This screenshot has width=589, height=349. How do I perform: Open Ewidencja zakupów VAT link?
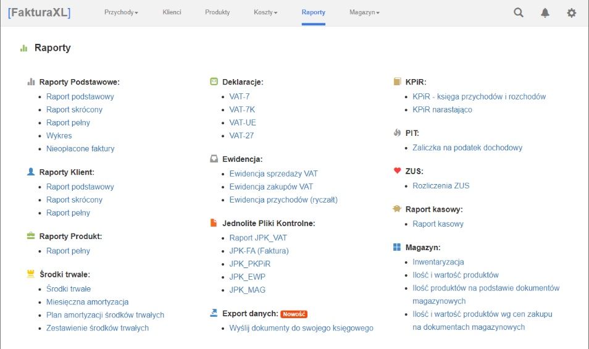click(x=271, y=187)
